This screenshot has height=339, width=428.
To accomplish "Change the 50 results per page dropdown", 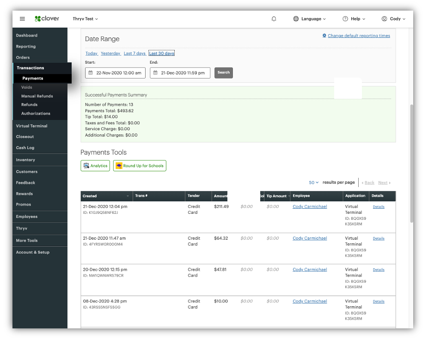I will (x=314, y=182).
